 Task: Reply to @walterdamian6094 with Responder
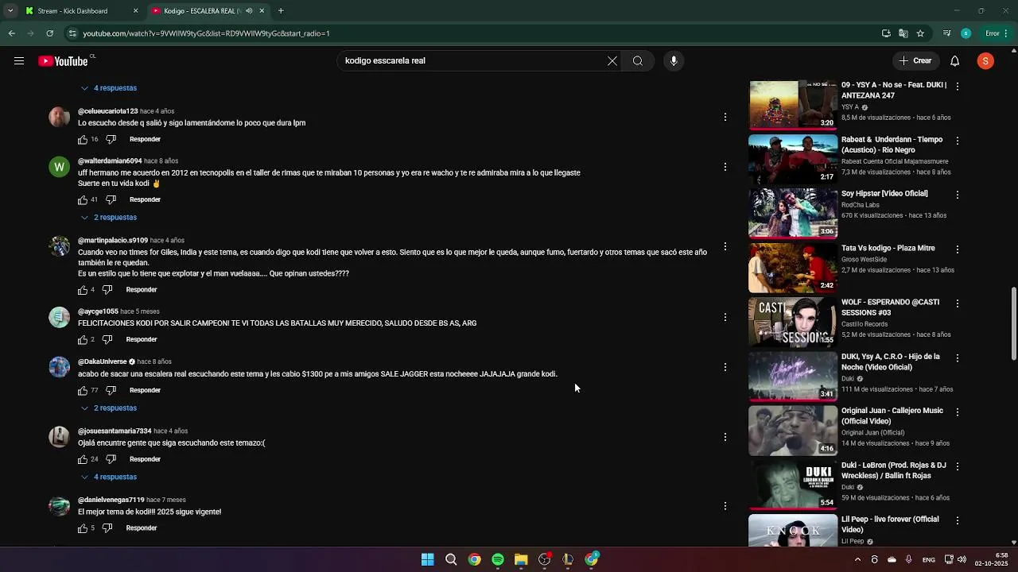(x=145, y=199)
